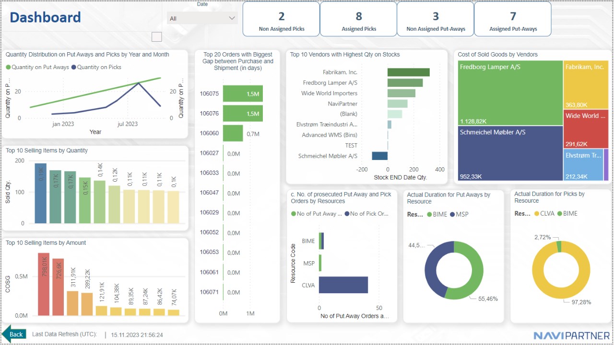Toggle MSP legend in Put Aways donut
This screenshot has height=345, width=614.
459,214
